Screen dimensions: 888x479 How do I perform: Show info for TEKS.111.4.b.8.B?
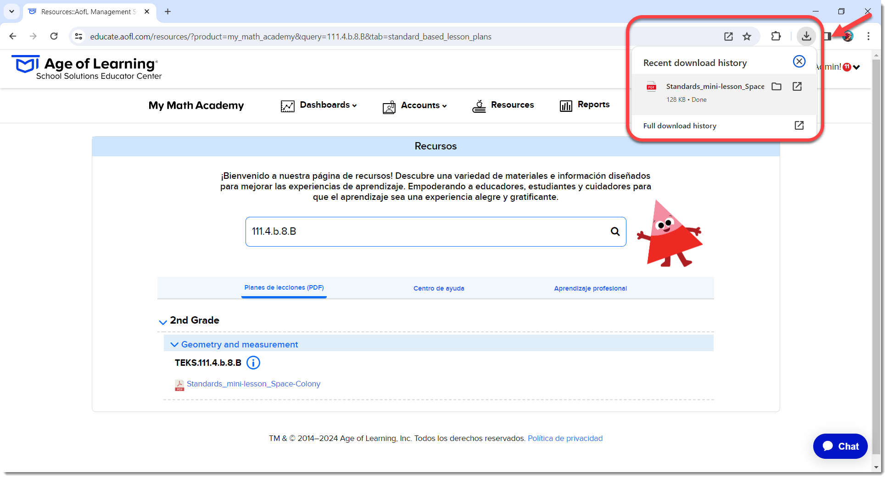click(253, 363)
